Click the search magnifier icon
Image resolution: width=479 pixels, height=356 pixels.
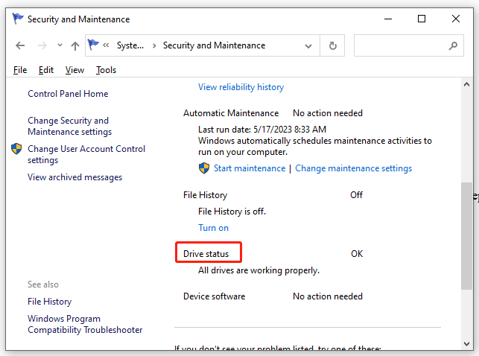coord(454,45)
